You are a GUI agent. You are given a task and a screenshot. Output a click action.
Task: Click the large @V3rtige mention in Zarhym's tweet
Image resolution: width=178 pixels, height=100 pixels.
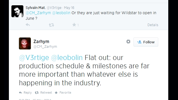pyautogui.click(x=34, y=57)
